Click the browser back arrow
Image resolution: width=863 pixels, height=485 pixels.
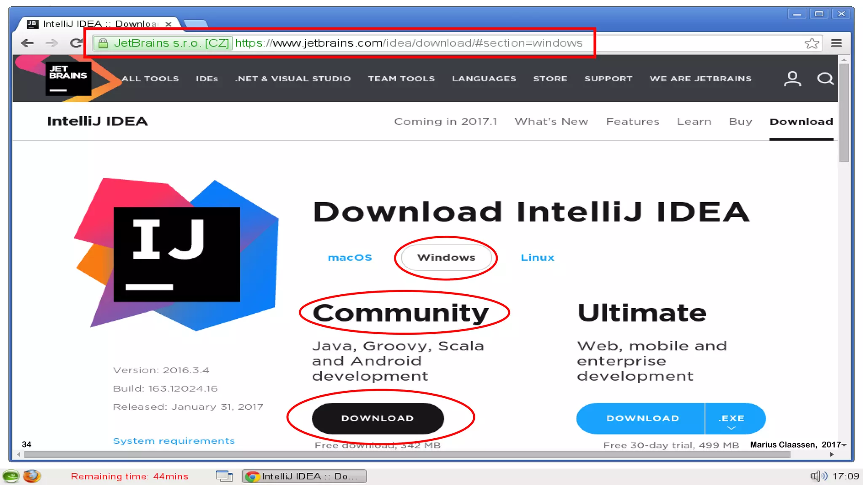click(x=27, y=43)
